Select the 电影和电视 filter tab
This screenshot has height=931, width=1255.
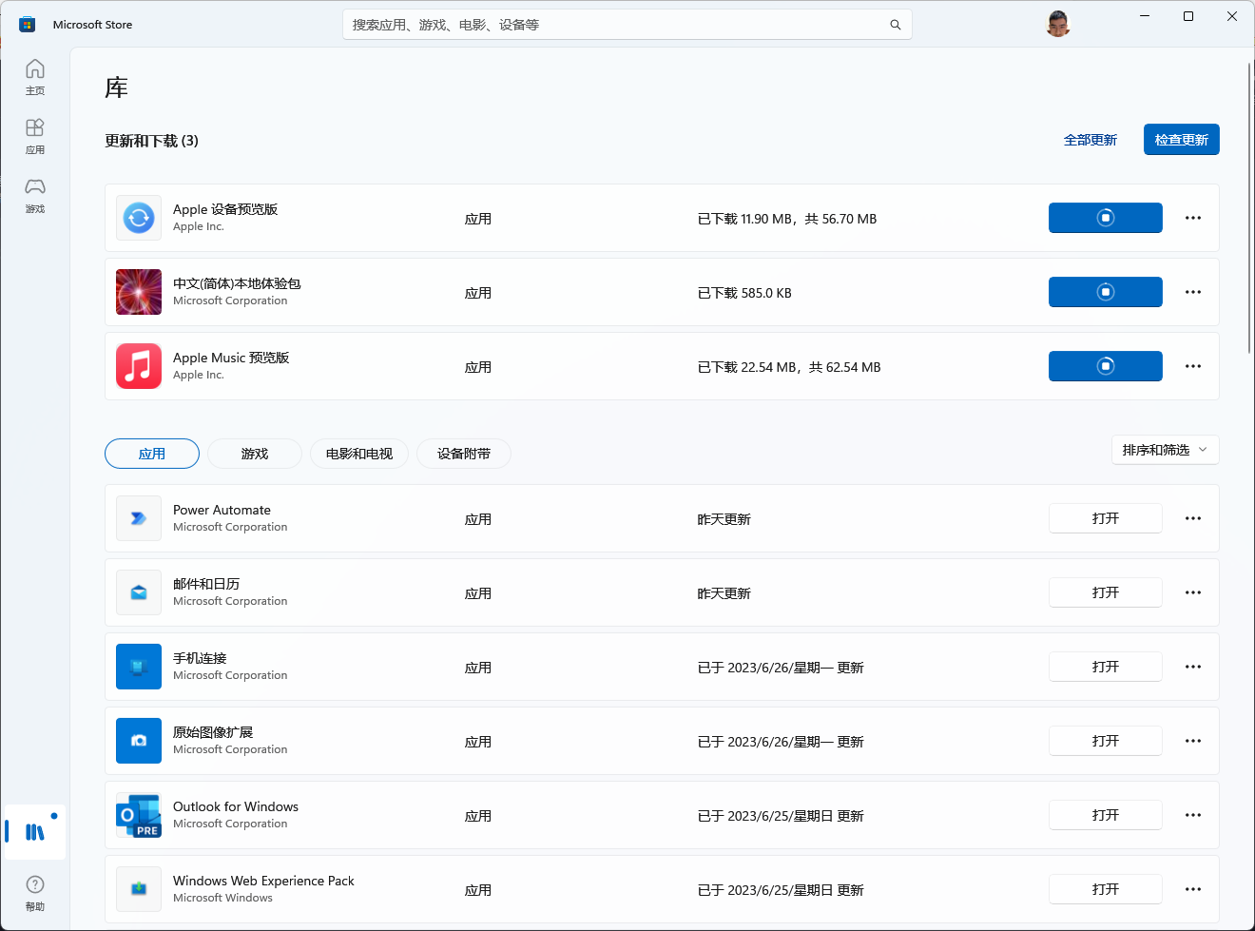[358, 454]
